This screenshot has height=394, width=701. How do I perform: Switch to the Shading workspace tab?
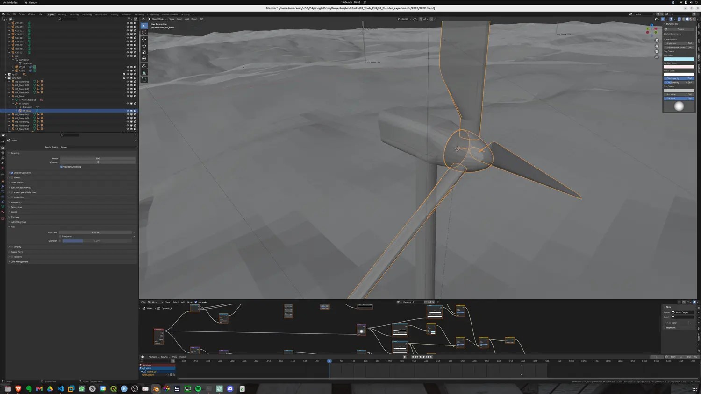[x=114, y=14]
